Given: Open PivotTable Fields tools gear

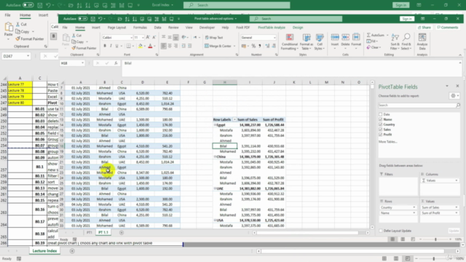Looking at the screenshot, I should click(454, 95).
